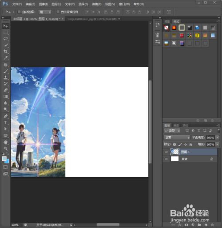Open the History panel icon in the dock
The height and width of the screenshot is (228, 222).
(x=157, y=25)
